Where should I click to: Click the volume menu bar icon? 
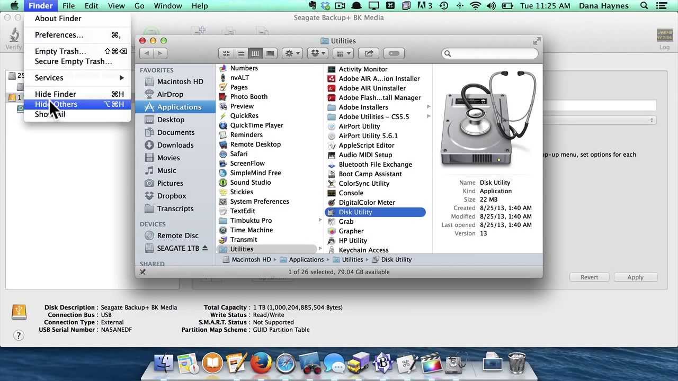coord(491,6)
